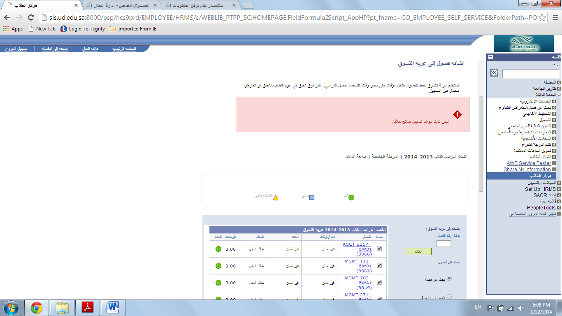This screenshot has width=562, height=316.
Task: Open the Windows Start menu
Action: [x=11, y=308]
